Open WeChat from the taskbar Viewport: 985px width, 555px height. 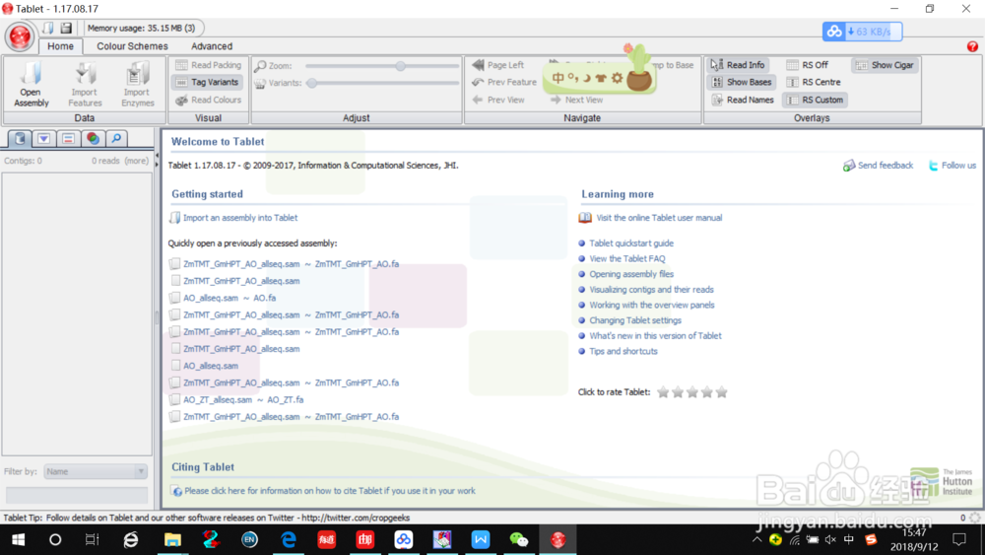519,540
